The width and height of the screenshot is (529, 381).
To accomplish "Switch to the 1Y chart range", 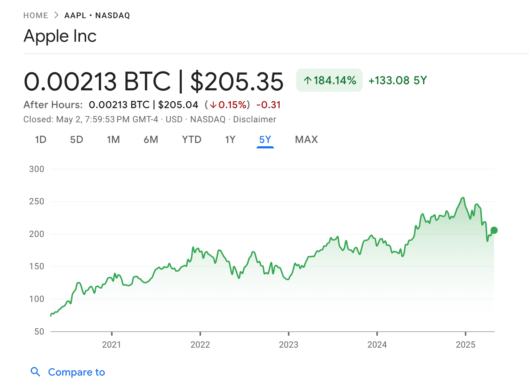I will click(230, 139).
